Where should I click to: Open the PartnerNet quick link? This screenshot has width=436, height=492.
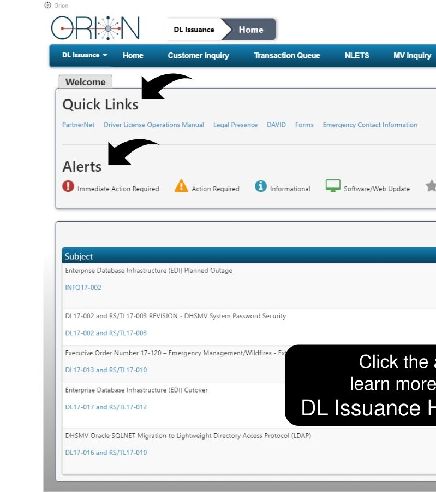pyautogui.click(x=78, y=125)
